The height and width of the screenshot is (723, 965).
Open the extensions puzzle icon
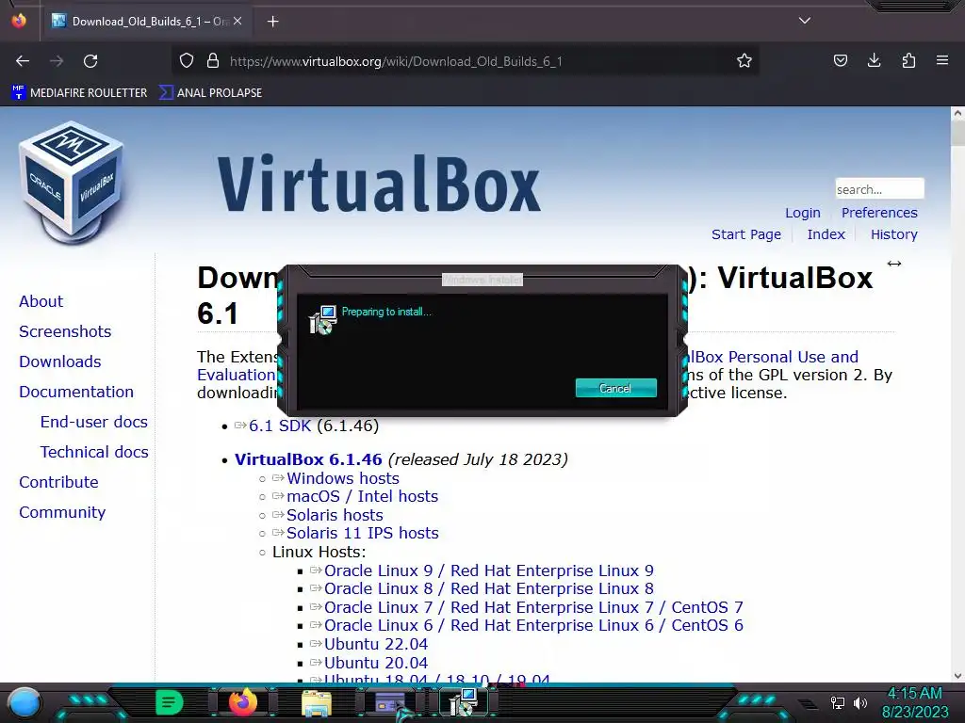(908, 61)
